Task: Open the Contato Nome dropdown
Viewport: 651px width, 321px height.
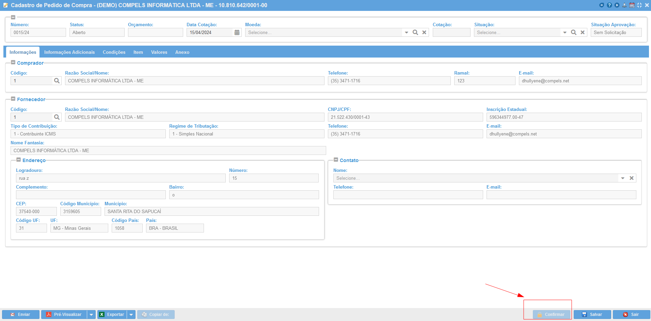Action: coord(623,178)
